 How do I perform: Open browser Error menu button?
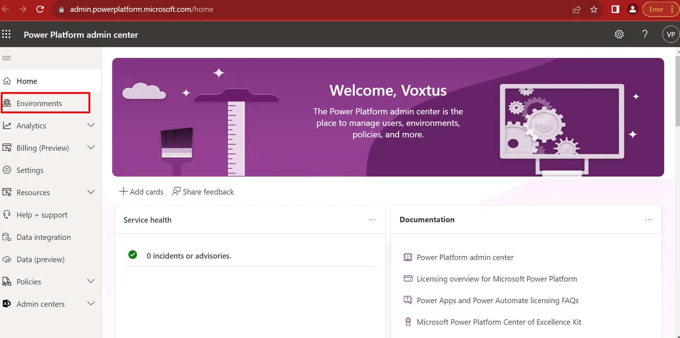tap(661, 9)
